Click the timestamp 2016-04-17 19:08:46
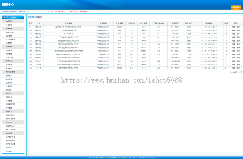This screenshot has height=159, width=243. coord(209,51)
